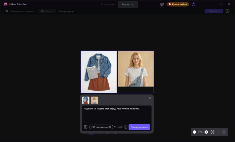Click the Домашняя страница link
The image size is (235, 142).
tap(22, 11)
